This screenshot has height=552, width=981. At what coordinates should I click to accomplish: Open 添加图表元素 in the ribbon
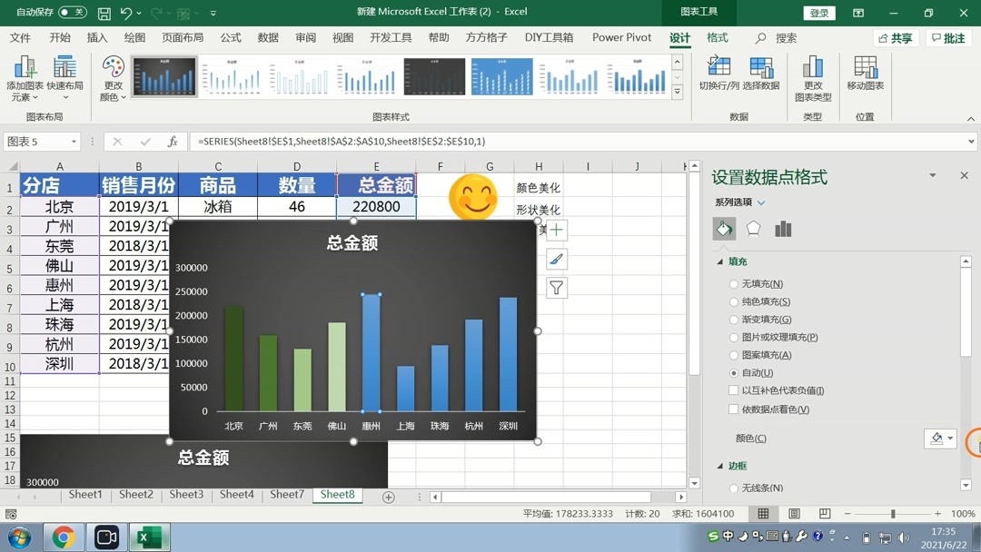pos(25,73)
